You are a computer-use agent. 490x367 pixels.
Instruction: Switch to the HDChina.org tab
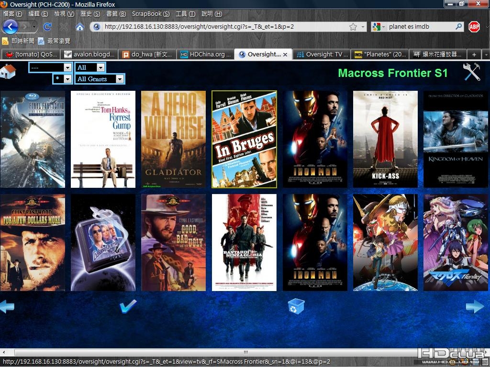tap(205, 54)
